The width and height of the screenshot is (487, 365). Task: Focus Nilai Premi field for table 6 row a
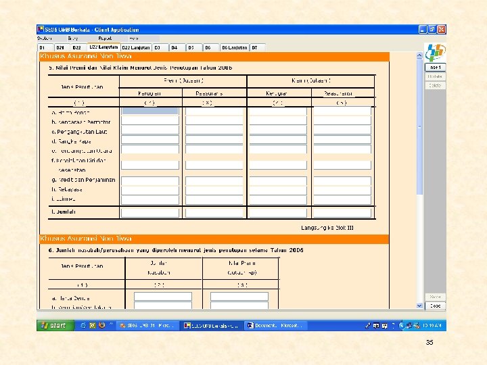[x=239, y=297]
